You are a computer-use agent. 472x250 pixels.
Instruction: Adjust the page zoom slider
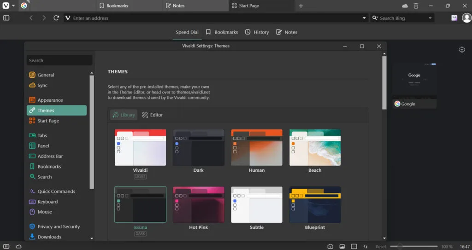[x=414, y=246]
